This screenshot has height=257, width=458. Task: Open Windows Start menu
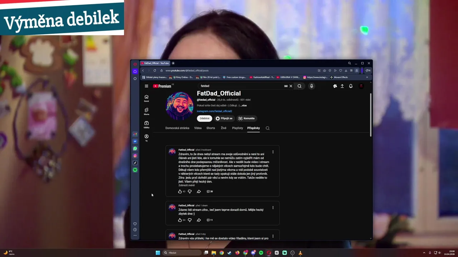tap(158, 253)
